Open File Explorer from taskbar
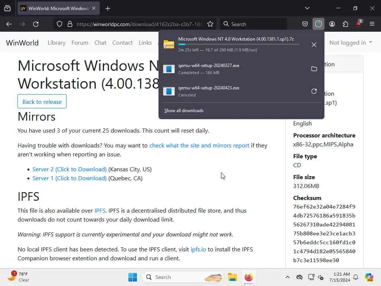Viewport: 381px width, 286px height. [232, 277]
